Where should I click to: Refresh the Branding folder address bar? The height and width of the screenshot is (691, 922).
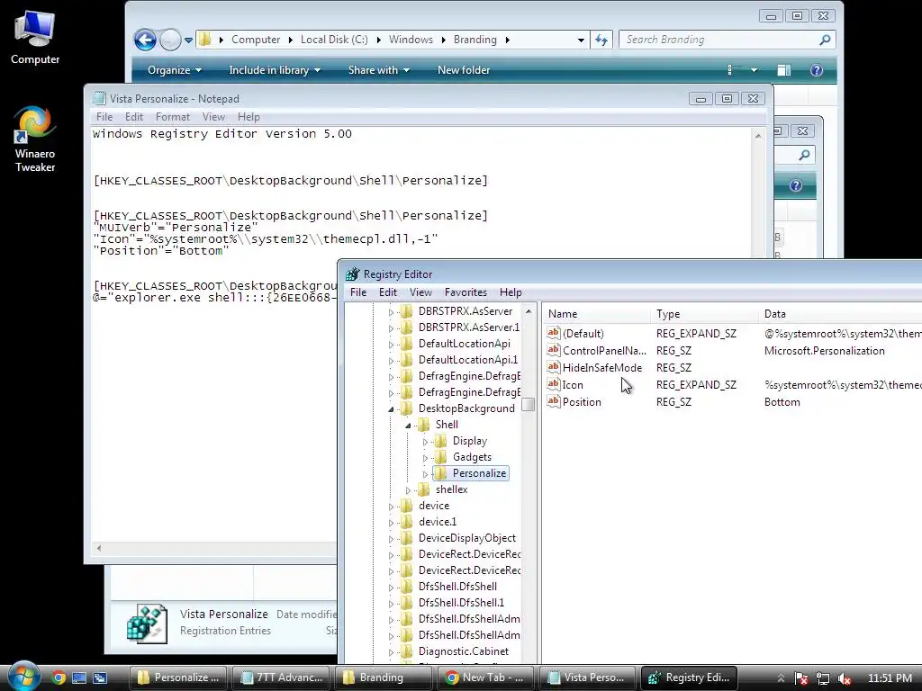coord(601,40)
